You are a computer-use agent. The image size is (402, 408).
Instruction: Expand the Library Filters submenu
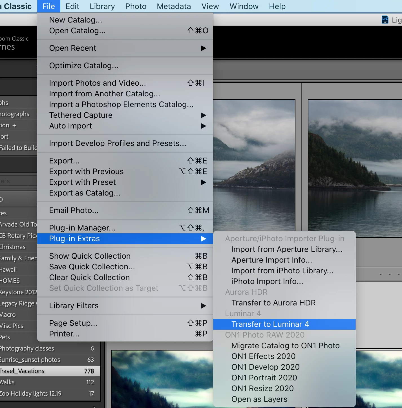125,305
